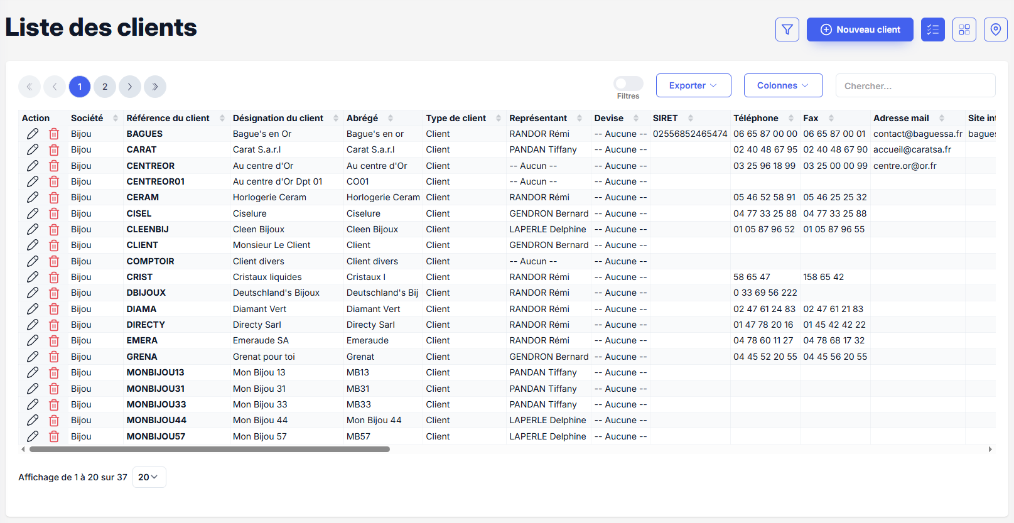Go to next page arrow
Screen dimensions: 1014x523
pos(130,87)
